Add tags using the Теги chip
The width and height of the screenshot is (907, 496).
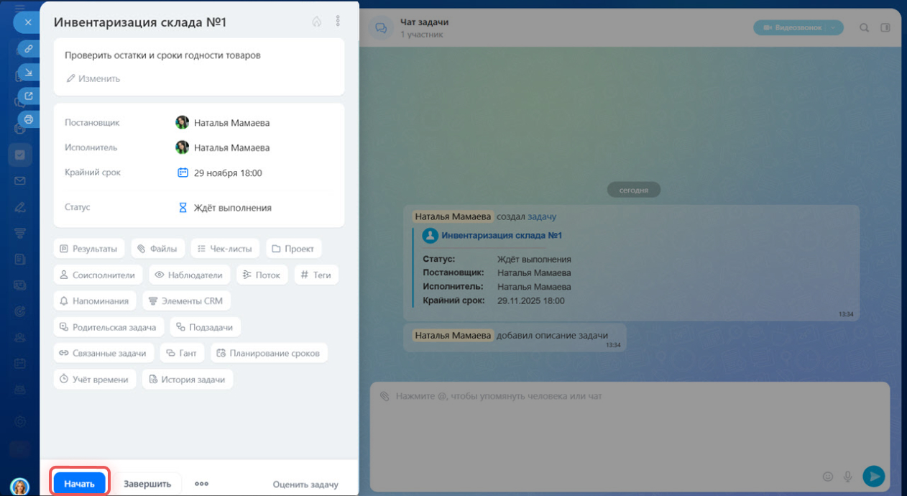pos(316,275)
